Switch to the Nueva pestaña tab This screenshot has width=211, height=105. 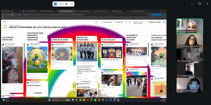pyautogui.click(x=120, y=11)
